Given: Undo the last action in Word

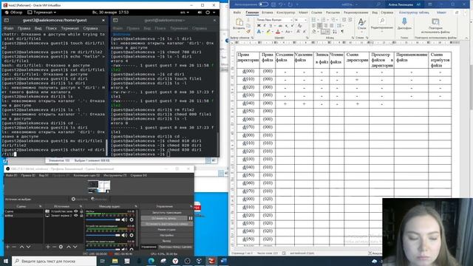Looking at the screenshot, I should point(281,4).
